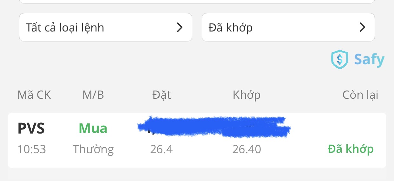Click the "Đặt" column header

pos(161,95)
